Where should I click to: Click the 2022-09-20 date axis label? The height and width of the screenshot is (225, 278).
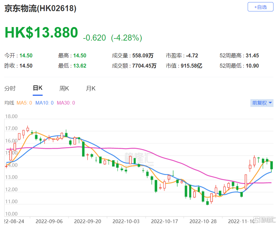pyautogui.click(x=88, y=221)
